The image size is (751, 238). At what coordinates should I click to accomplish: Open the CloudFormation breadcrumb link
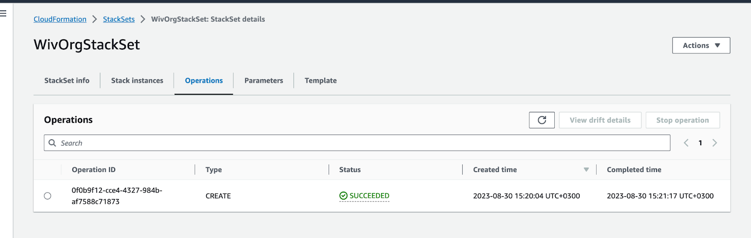60,19
